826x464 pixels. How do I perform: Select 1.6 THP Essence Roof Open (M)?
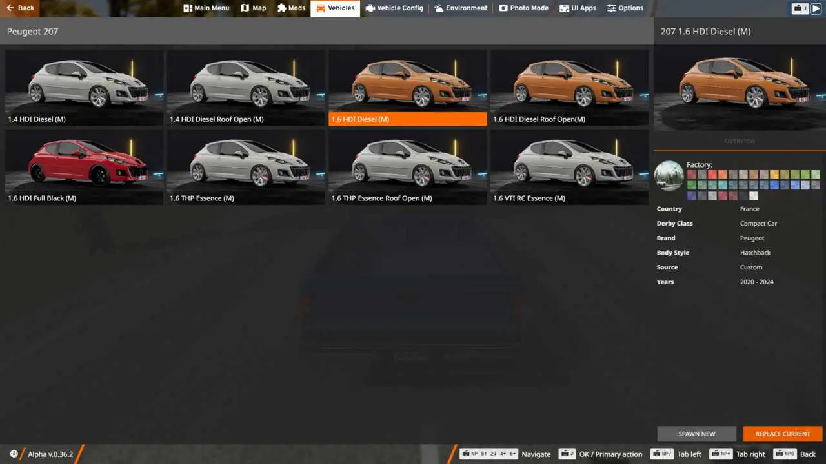pos(408,167)
